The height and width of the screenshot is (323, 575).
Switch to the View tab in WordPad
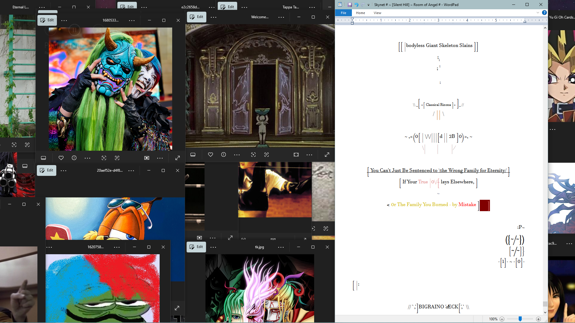(x=377, y=13)
